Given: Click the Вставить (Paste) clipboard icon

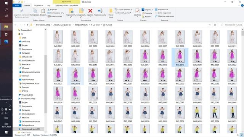Looking at the screenshot, I should click(x=43, y=11).
